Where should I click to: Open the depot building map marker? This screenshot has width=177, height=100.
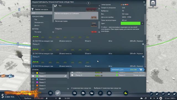(153, 3)
